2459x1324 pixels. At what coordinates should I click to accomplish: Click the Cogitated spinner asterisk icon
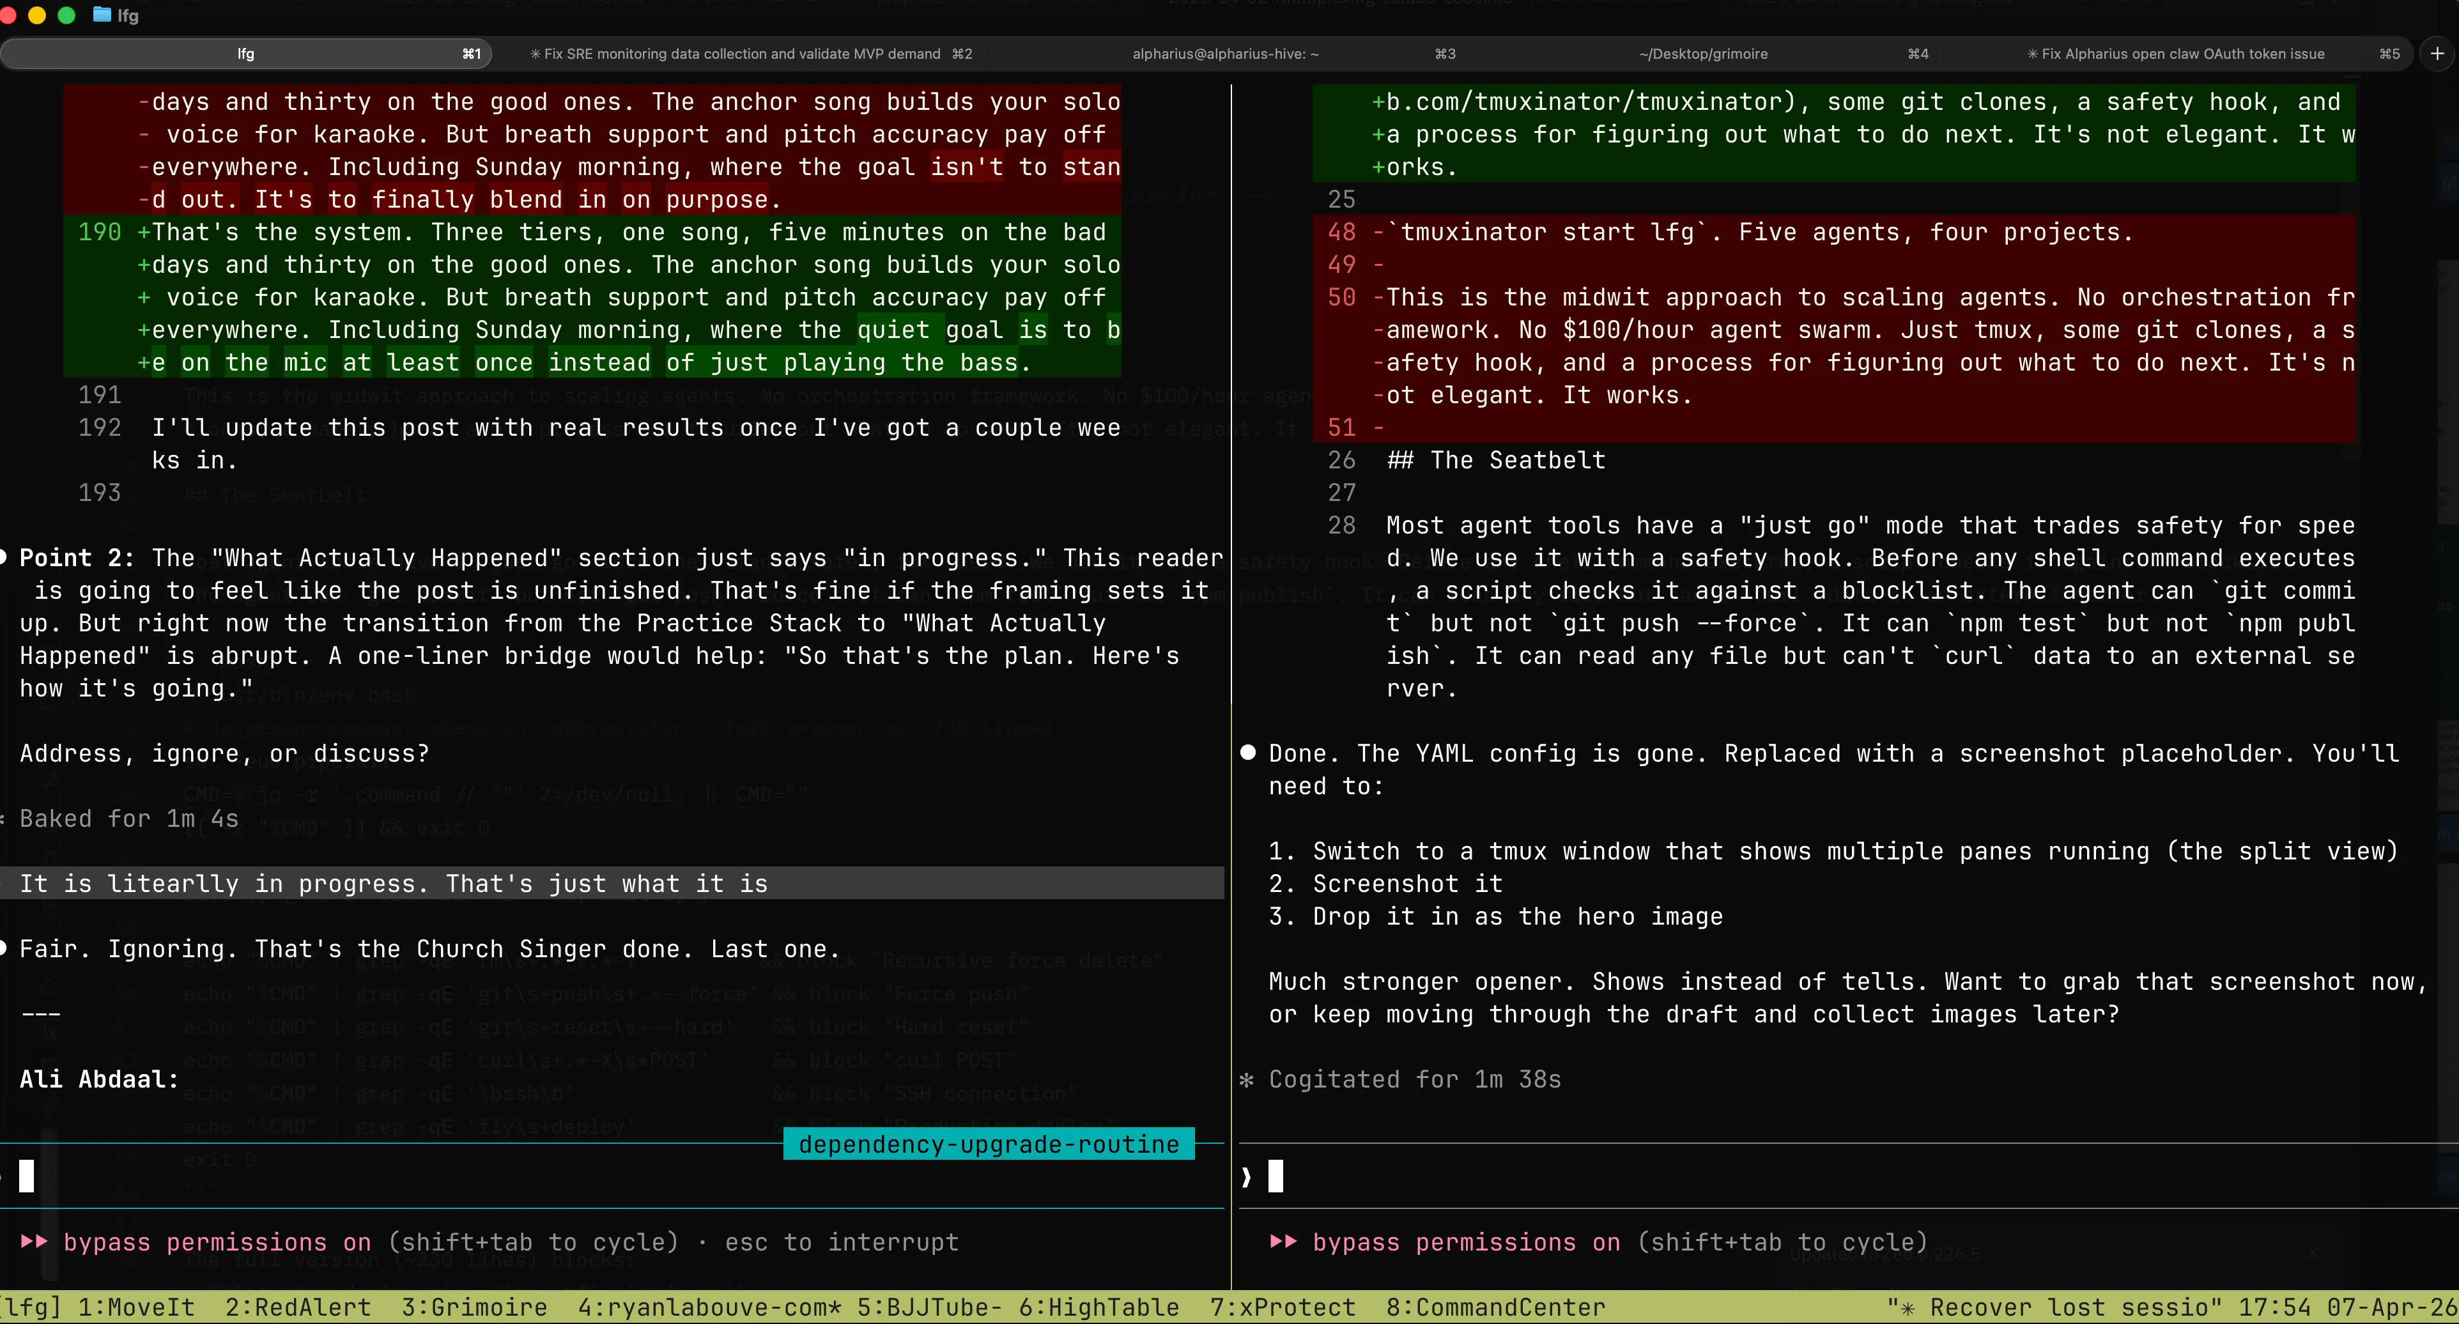click(x=1245, y=1080)
